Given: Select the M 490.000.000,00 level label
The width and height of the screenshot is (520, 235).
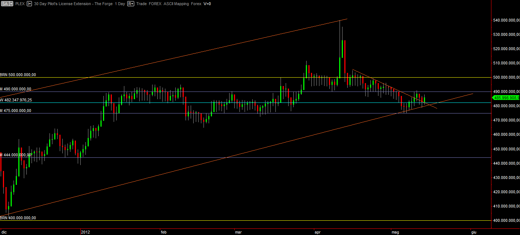Looking at the screenshot, I should 16,89.
